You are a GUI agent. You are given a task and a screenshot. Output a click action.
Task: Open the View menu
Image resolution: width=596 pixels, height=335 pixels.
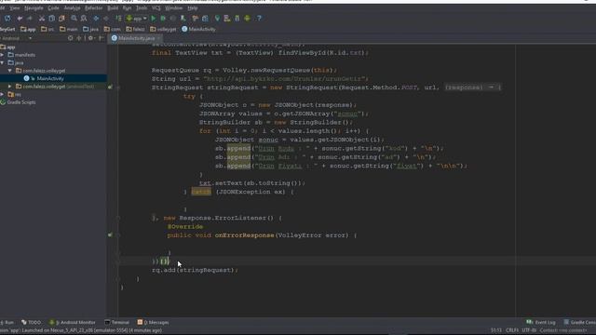click(x=15, y=8)
